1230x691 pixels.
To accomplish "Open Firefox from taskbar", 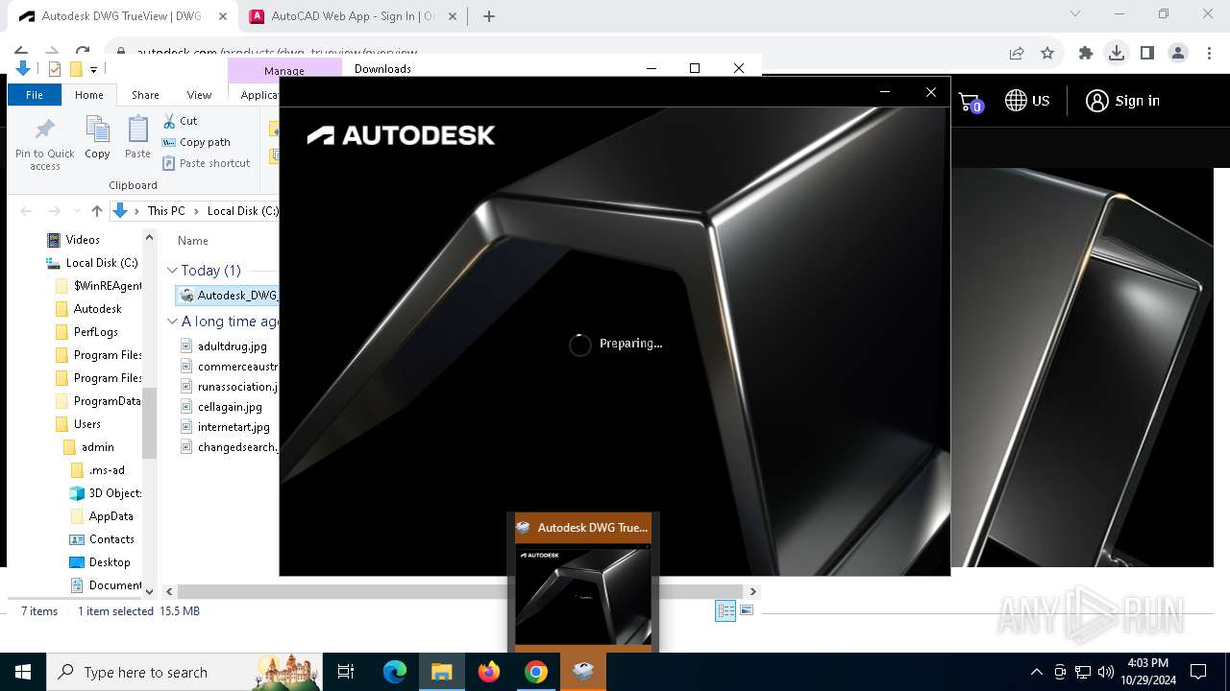I will [x=489, y=672].
